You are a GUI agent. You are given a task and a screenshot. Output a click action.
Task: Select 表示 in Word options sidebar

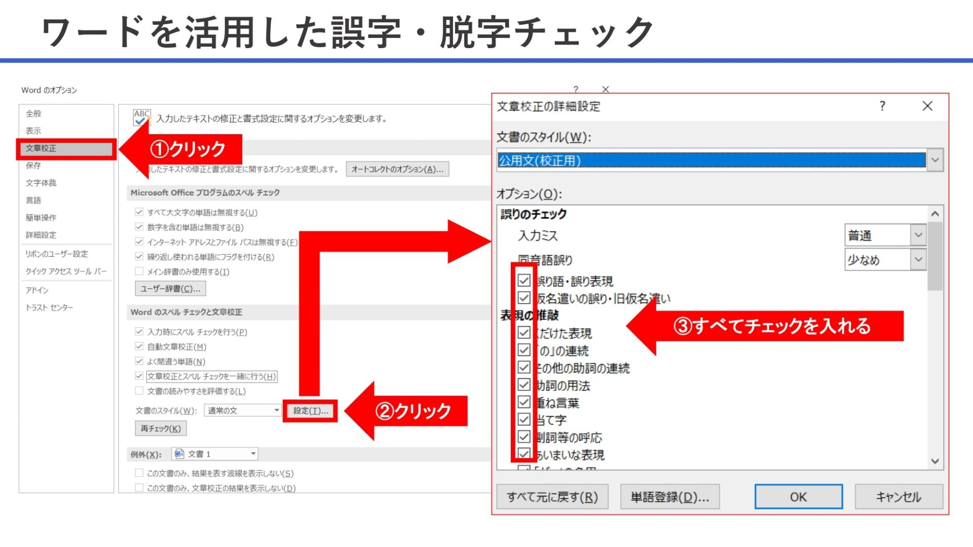[x=33, y=131]
